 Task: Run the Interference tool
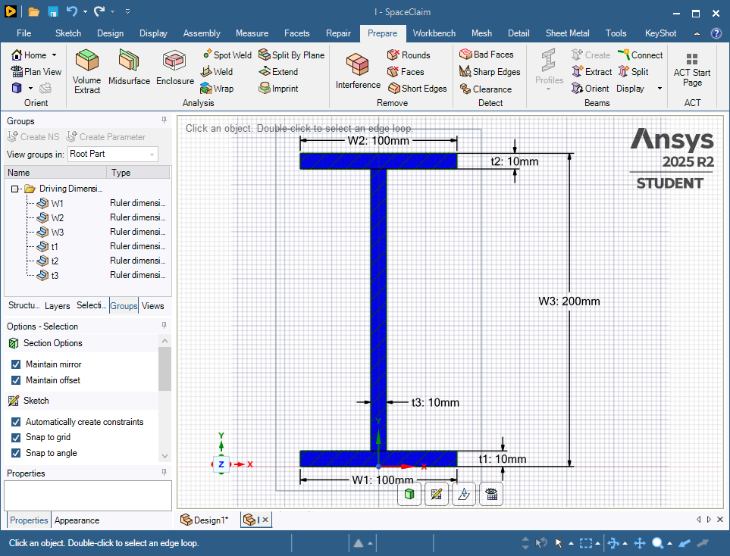(358, 70)
